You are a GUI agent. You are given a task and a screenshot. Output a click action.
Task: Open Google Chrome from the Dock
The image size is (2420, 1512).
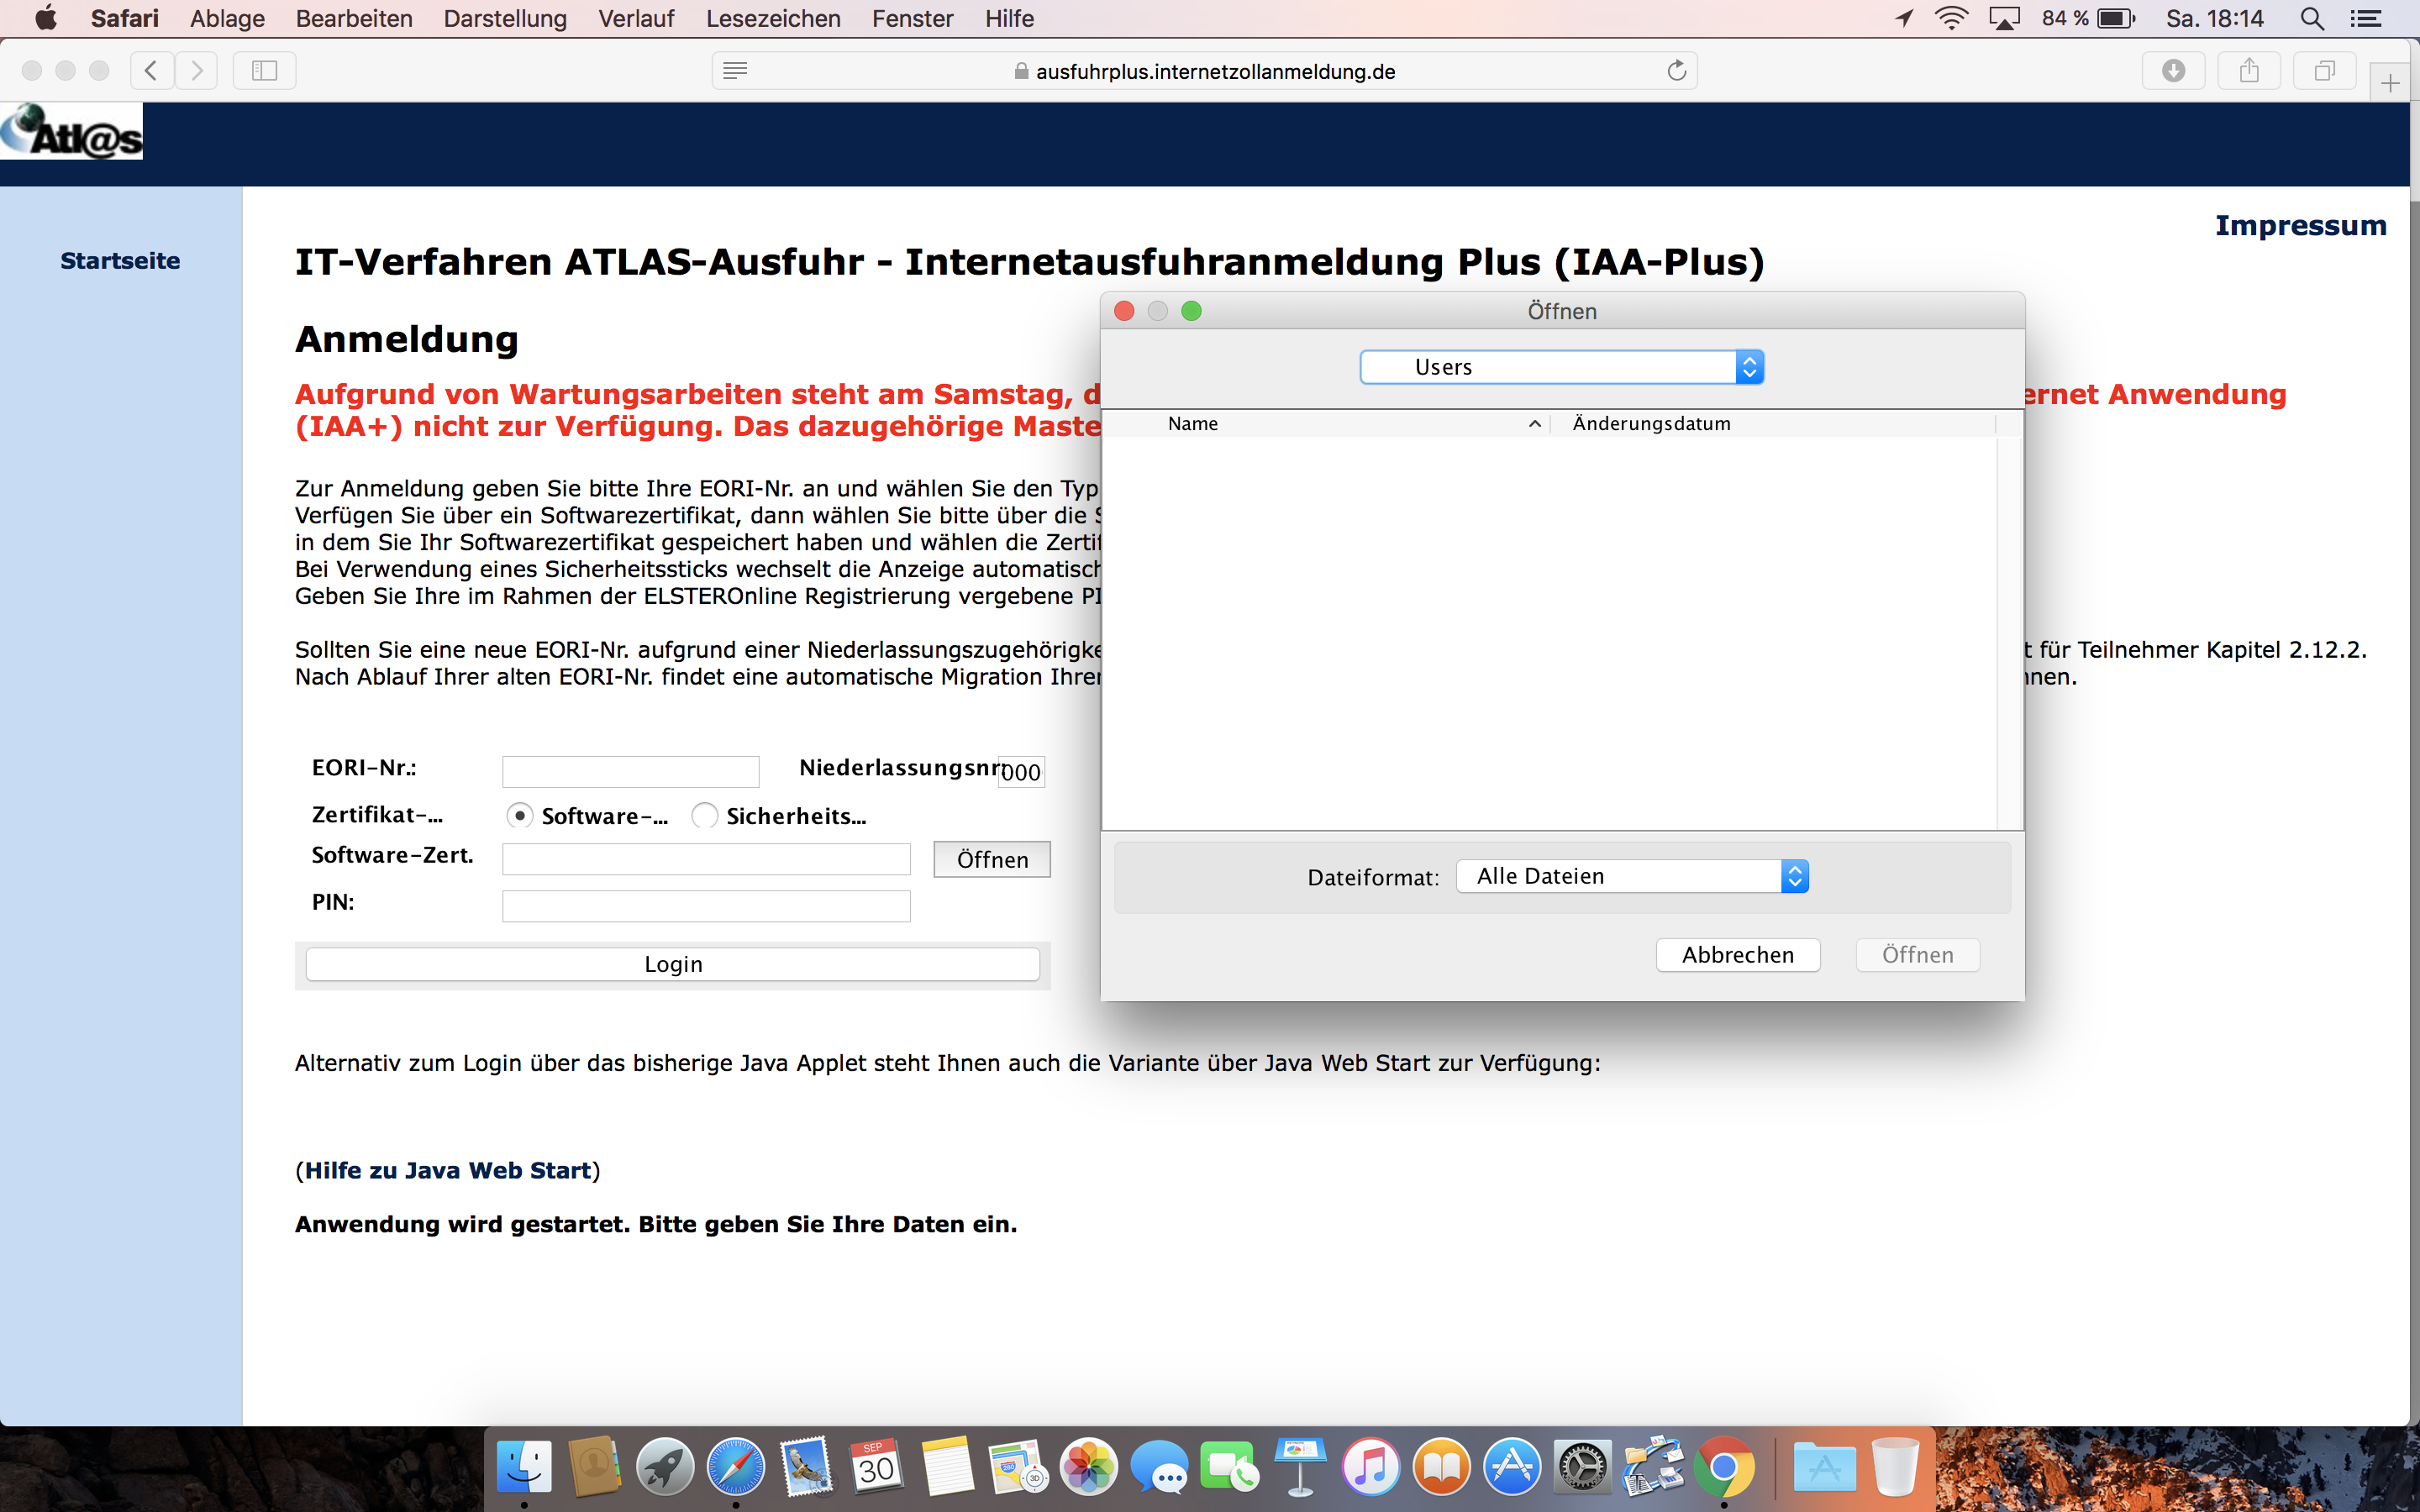1723,1467
